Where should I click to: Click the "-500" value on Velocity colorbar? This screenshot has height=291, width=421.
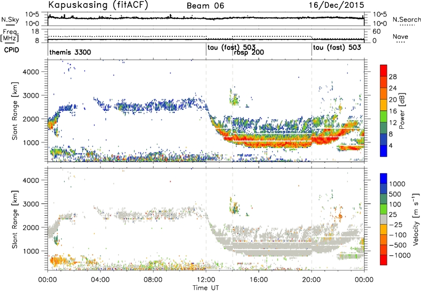coord(398,245)
